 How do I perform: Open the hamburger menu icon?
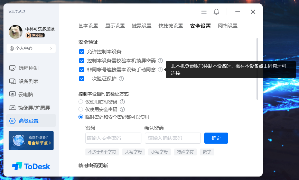(204, 12)
